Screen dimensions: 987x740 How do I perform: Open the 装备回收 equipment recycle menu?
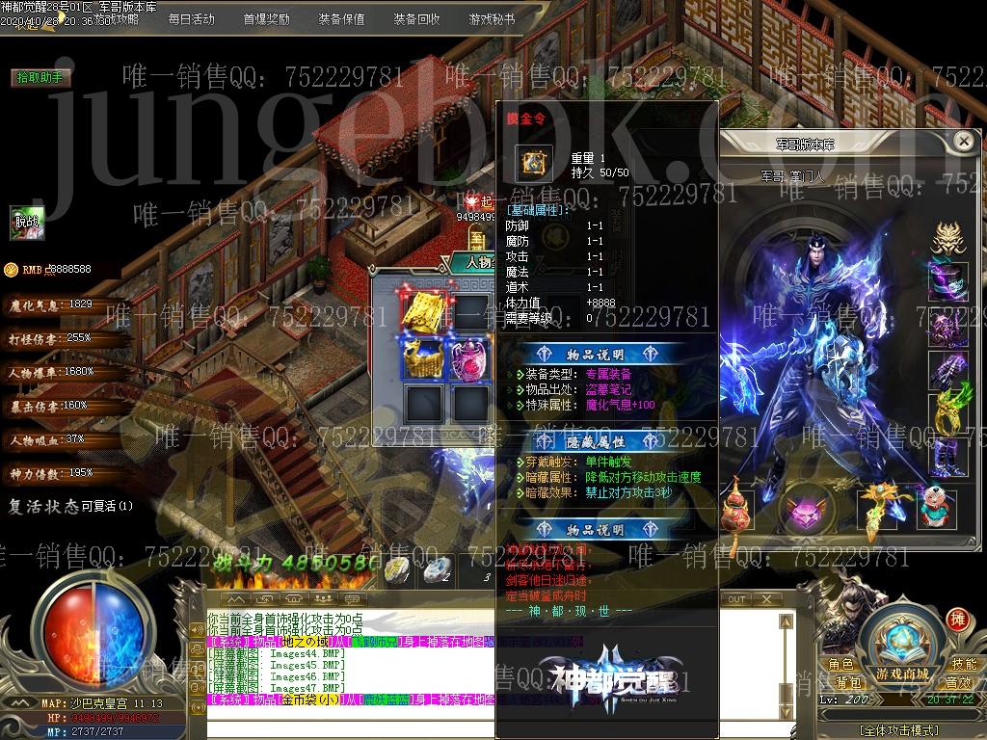pyautogui.click(x=416, y=18)
